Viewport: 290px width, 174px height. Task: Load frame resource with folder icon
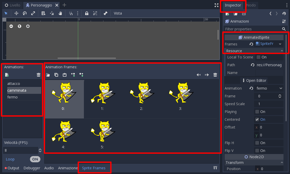(x=48, y=75)
